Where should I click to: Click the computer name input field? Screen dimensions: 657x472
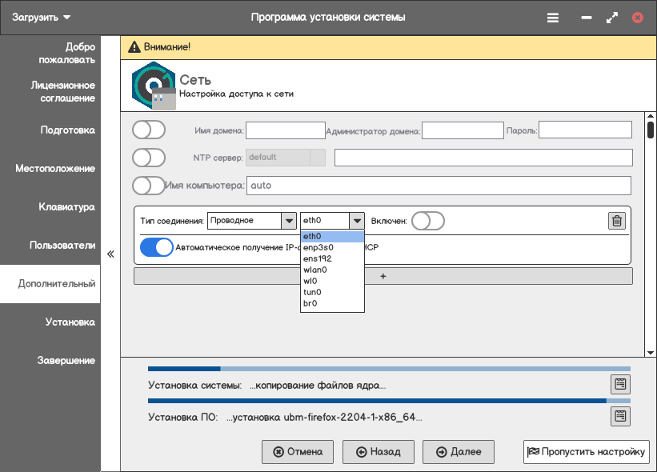pyautogui.click(x=439, y=185)
